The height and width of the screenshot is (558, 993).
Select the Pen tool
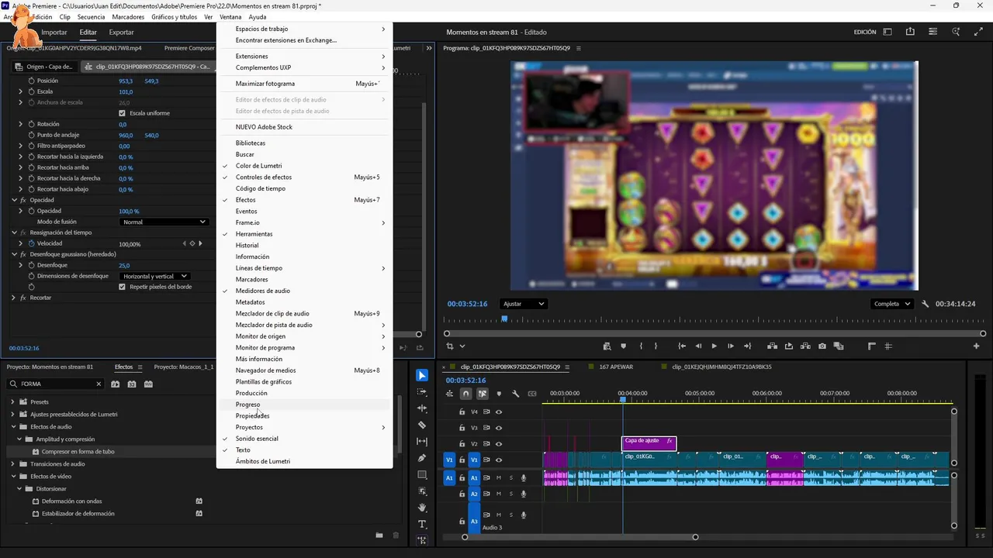click(x=422, y=458)
